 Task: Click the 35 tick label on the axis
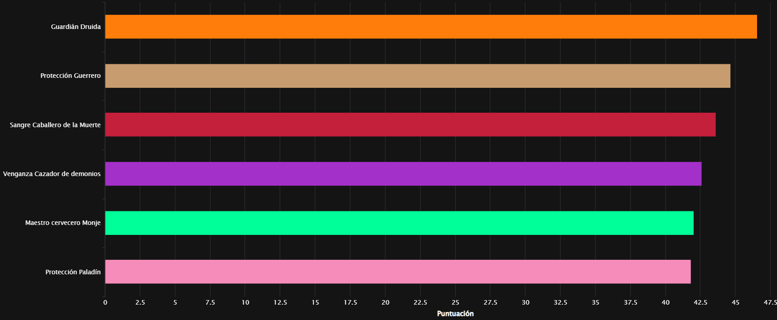[x=595, y=302]
